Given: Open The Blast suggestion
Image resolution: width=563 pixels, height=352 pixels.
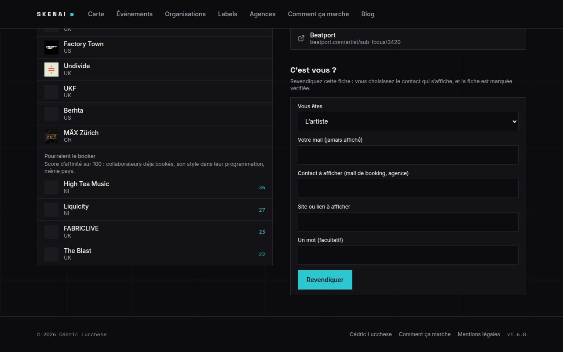Looking at the screenshot, I should [155, 254].
